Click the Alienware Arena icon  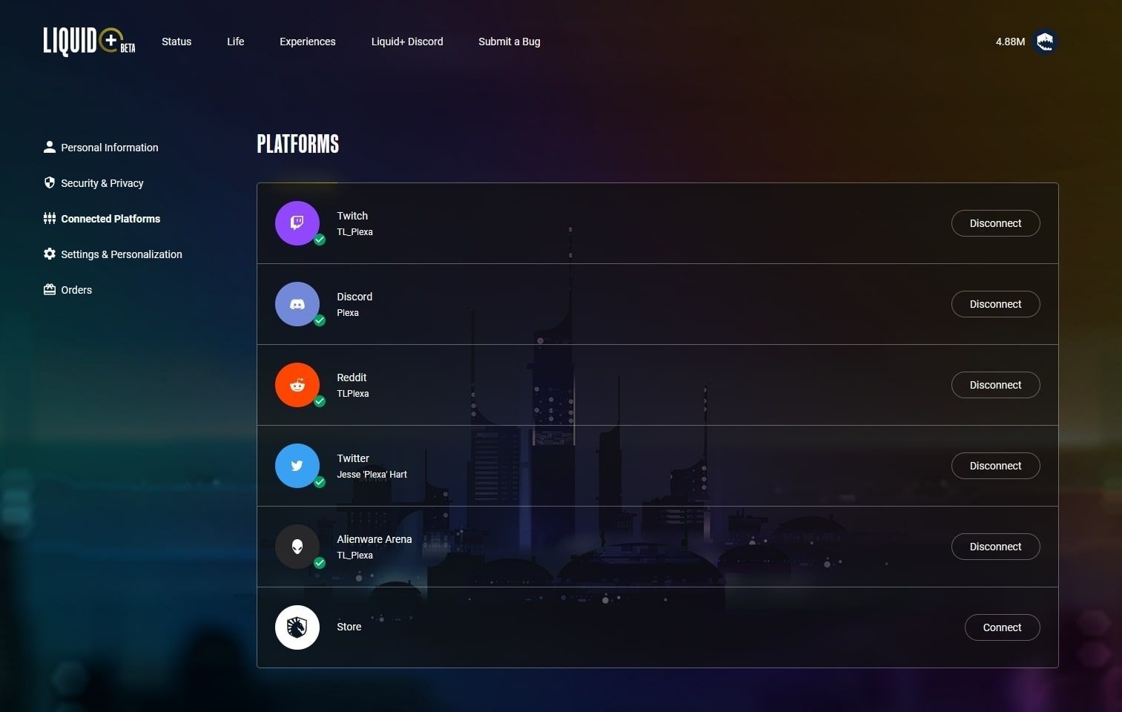tap(297, 546)
